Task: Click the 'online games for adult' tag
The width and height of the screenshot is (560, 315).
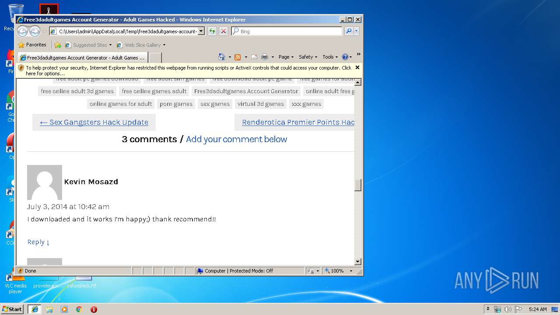Action: pyautogui.click(x=121, y=104)
